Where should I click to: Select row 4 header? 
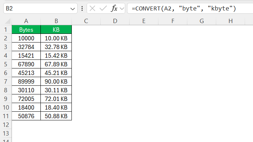(6, 56)
